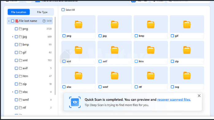Switch to the File Type tab
This screenshot has width=214, height=120.
[x=42, y=12]
